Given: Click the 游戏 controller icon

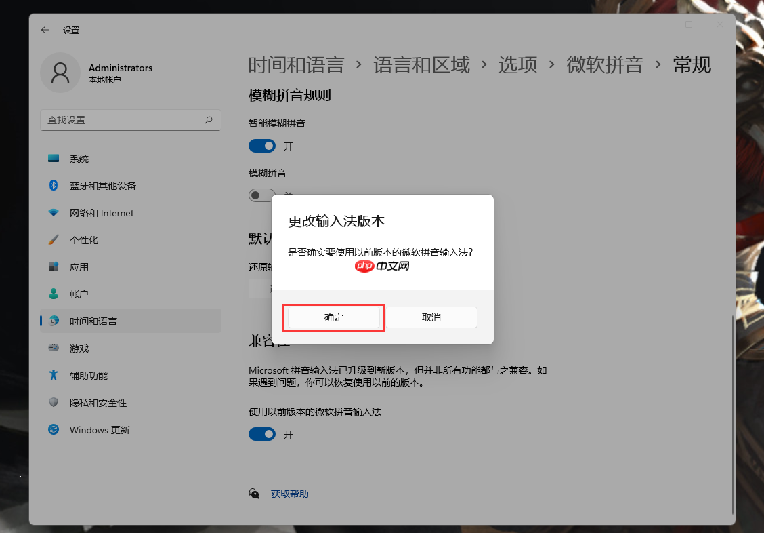Looking at the screenshot, I should [54, 348].
